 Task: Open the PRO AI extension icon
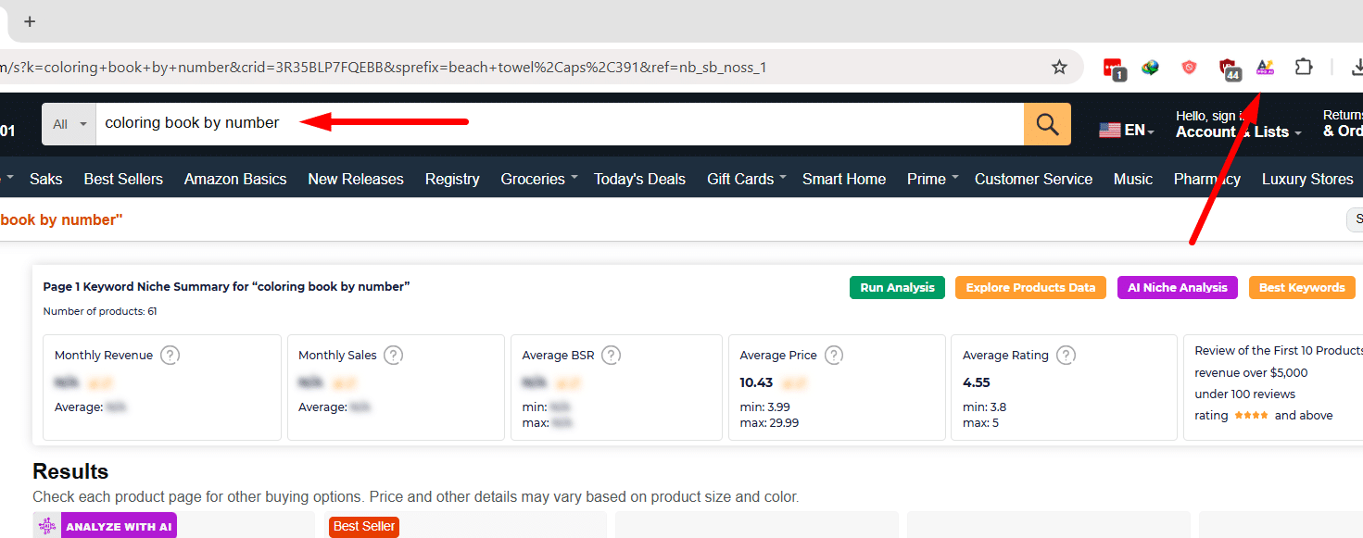tap(1265, 68)
